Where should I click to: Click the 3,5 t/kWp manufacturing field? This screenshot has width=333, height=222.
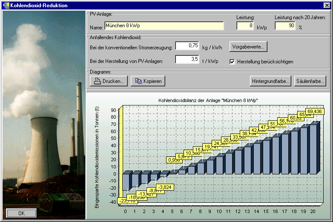187,59
